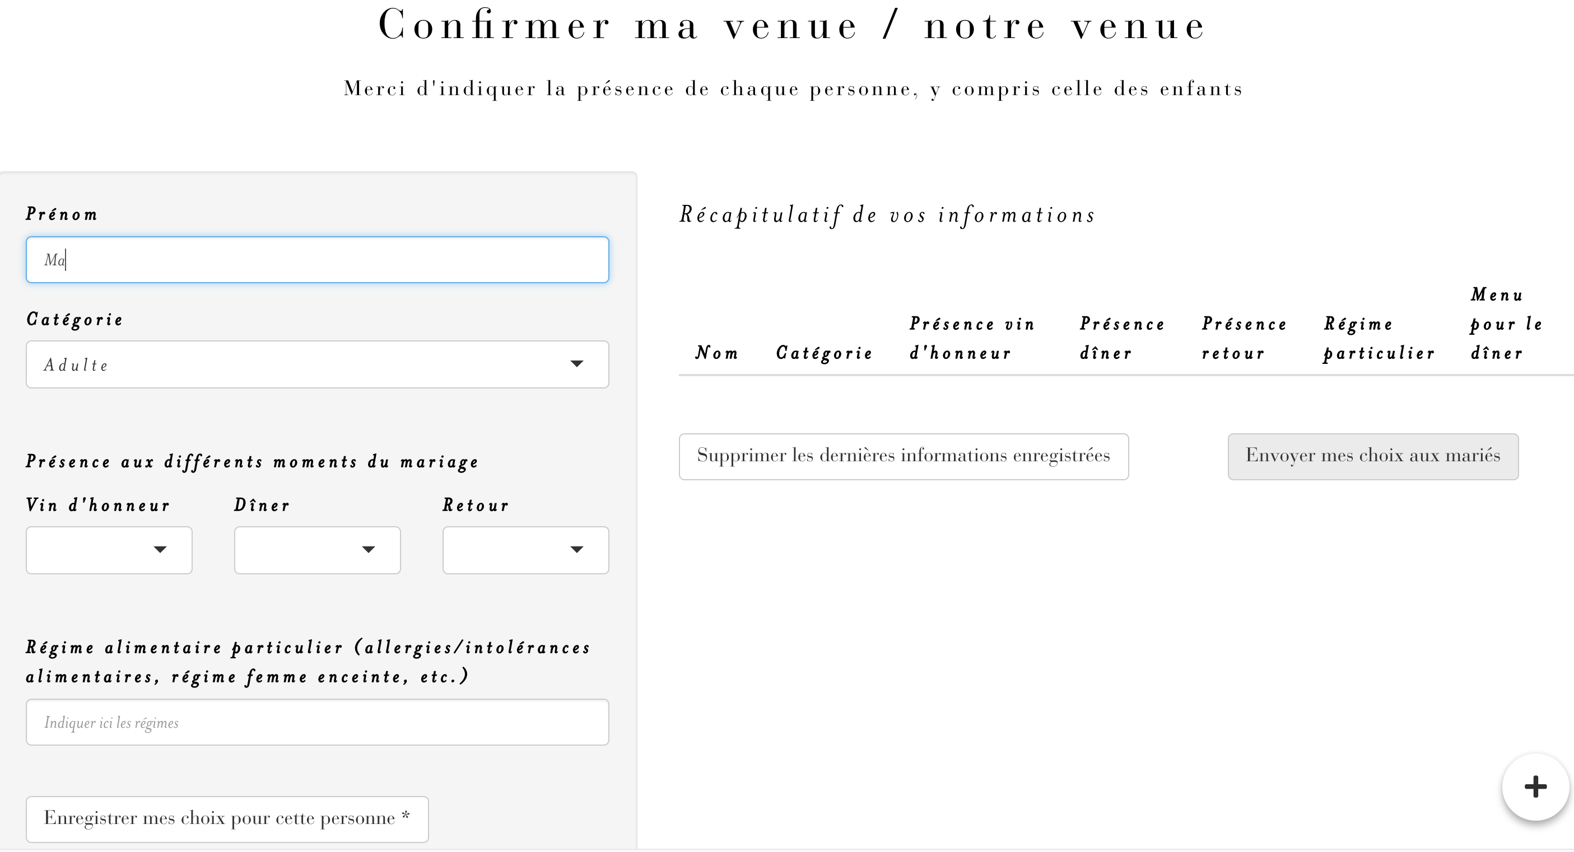
Task: Focus the Prénom text field
Action: coord(317,260)
